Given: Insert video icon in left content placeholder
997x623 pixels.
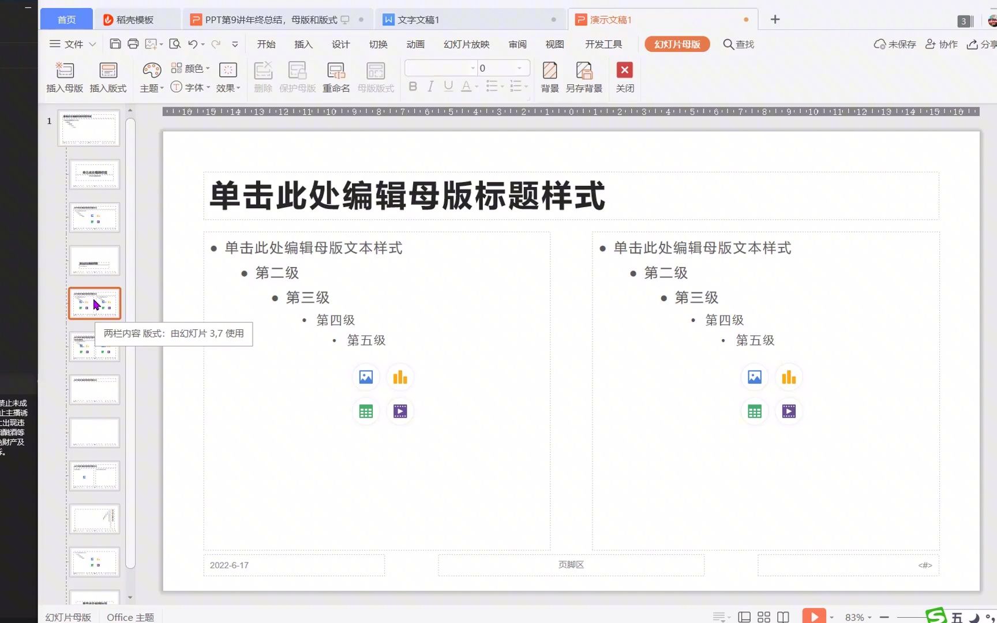Looking at the screenshot, I should point(400,411).
